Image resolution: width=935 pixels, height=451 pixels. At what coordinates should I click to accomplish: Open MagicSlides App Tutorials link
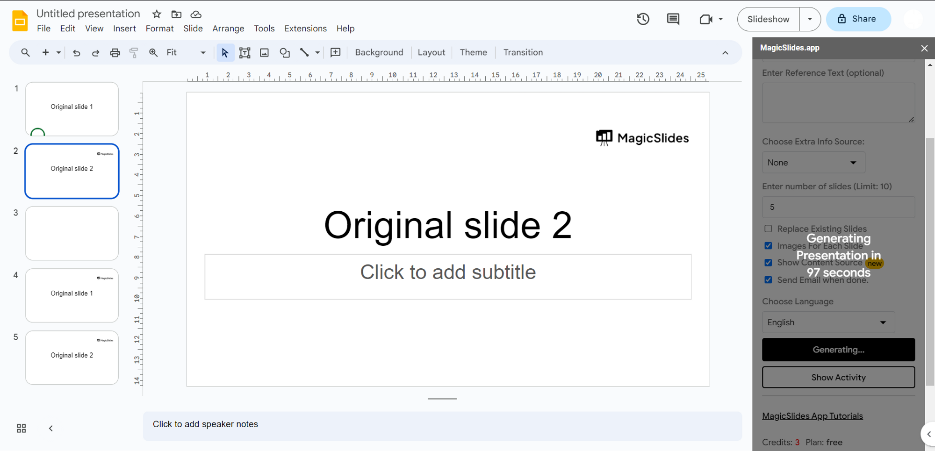(x=812, y=416)
